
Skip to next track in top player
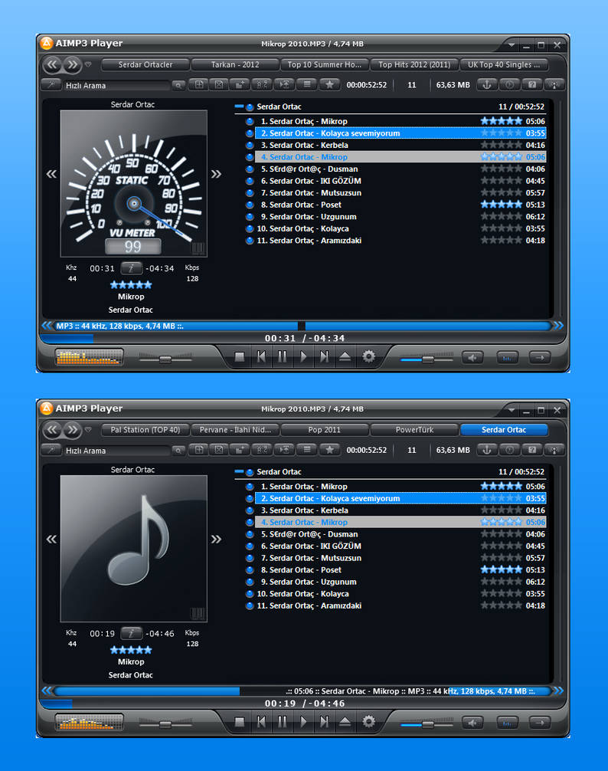324,357
